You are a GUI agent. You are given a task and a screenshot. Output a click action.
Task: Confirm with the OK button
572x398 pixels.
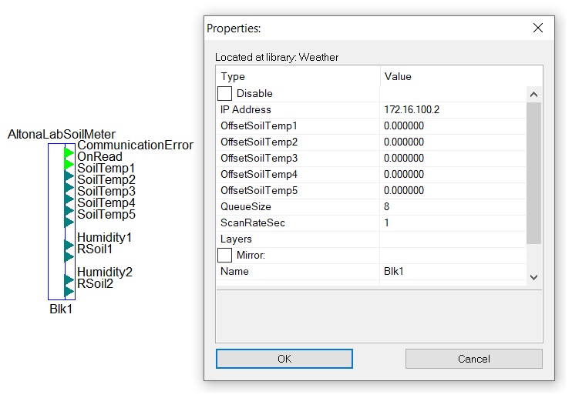click(x=284, y=359)
